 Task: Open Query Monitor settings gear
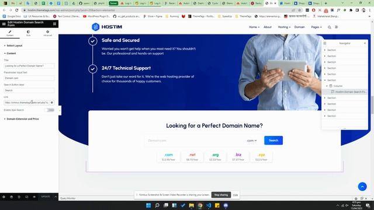(356, 198)
